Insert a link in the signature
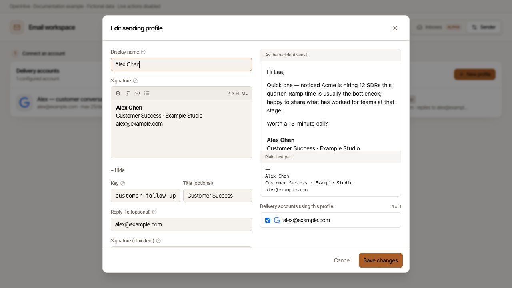This screenshot has height=288, width=512. coord(137,93)
